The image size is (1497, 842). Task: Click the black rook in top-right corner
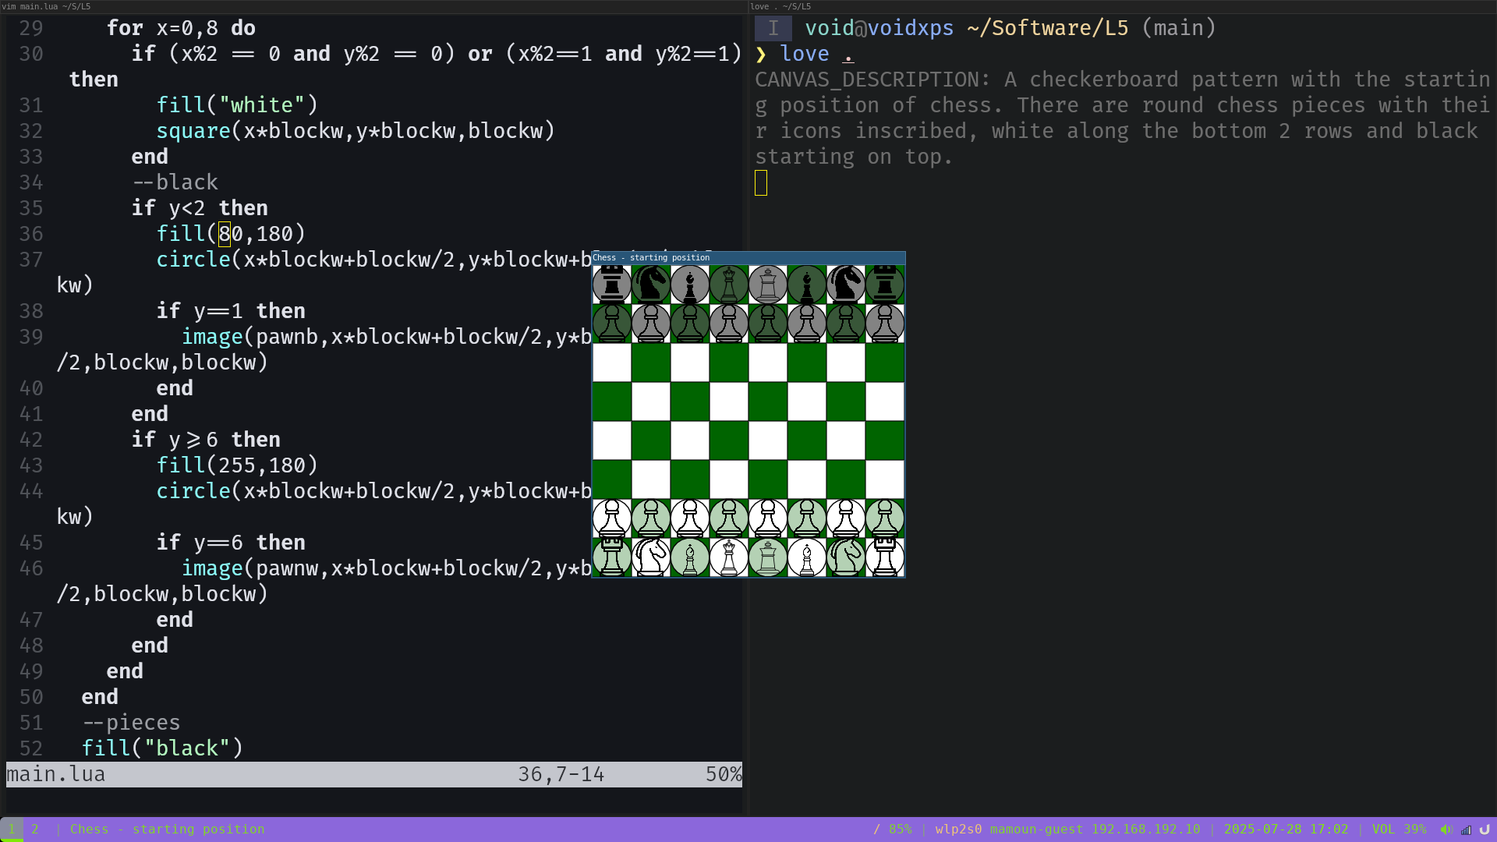point(885,285)
